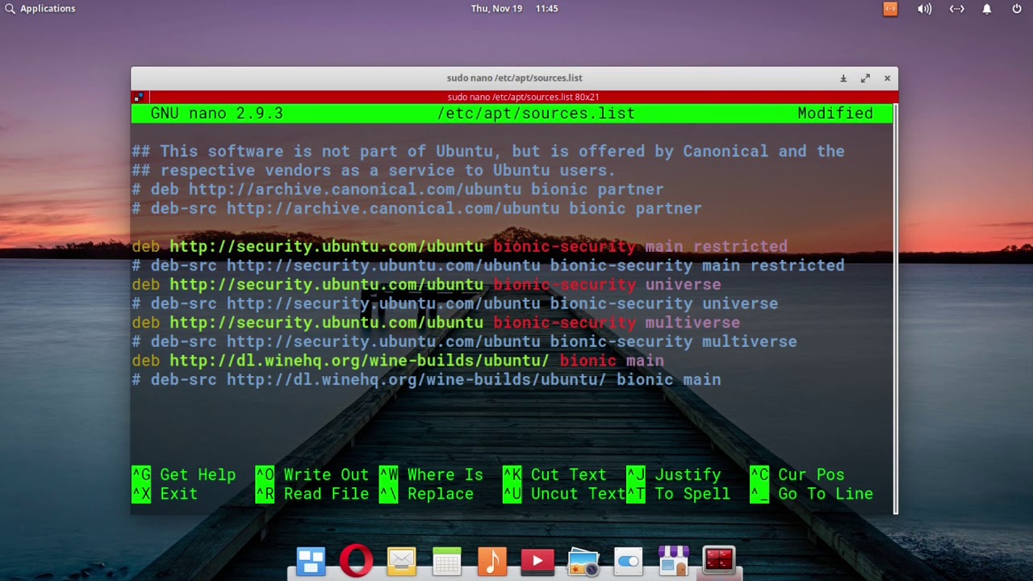Click the terminal vertical scrollbar
This screenshot has width=1033, height=581.
[x=896, y=309]
